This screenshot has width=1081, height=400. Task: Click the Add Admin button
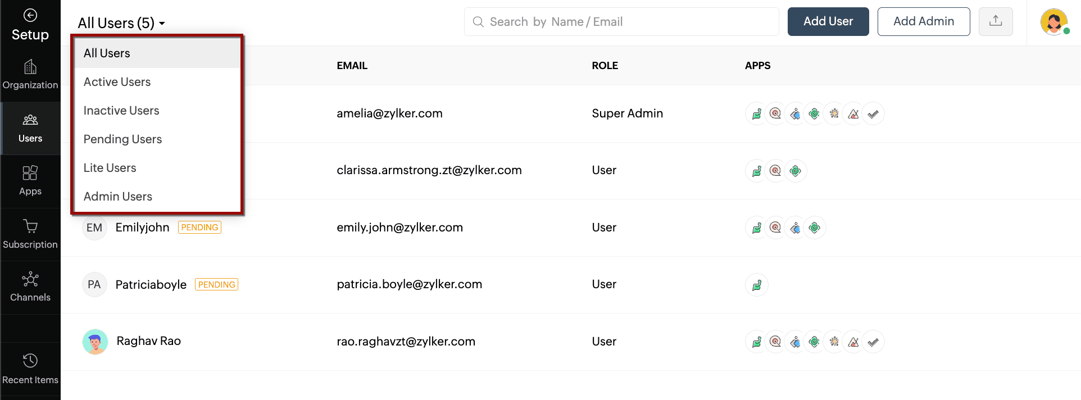tap(923, 21)
